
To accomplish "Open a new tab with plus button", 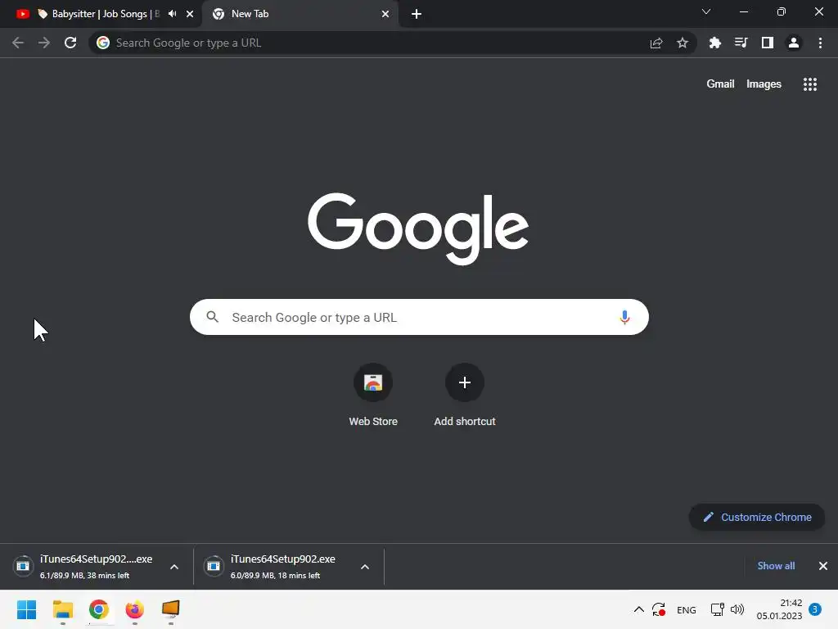I will pyautogui.click(x=417, y=14).
